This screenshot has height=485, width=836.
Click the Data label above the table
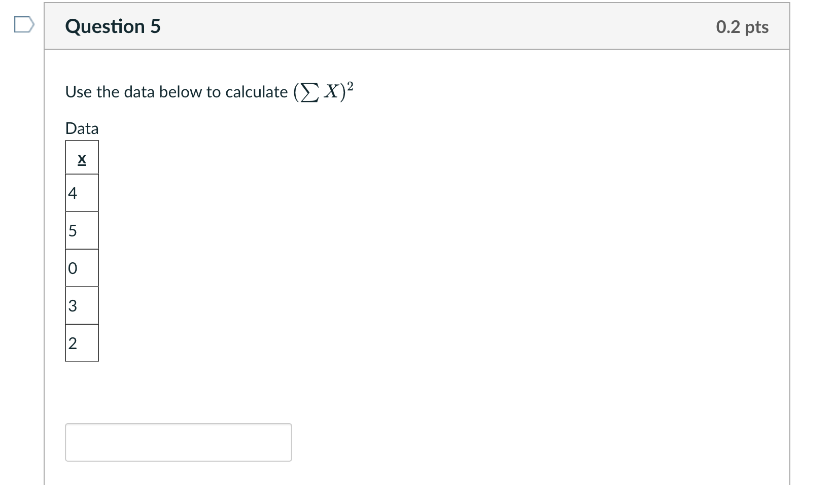tap(81, 128)
